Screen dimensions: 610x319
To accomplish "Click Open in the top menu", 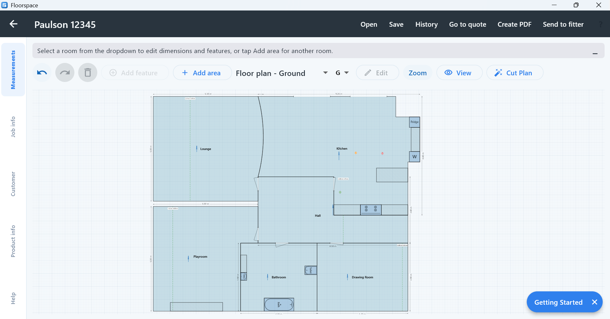I will click(369, 24).
